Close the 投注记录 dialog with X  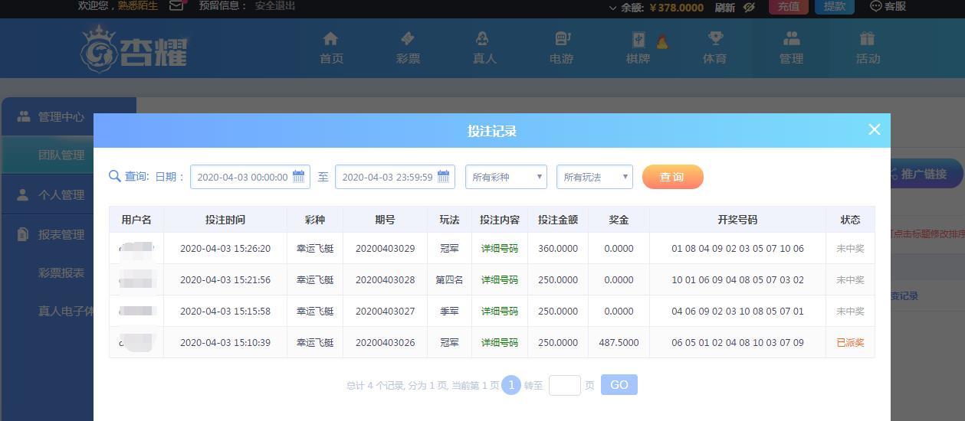click(874, 130)
